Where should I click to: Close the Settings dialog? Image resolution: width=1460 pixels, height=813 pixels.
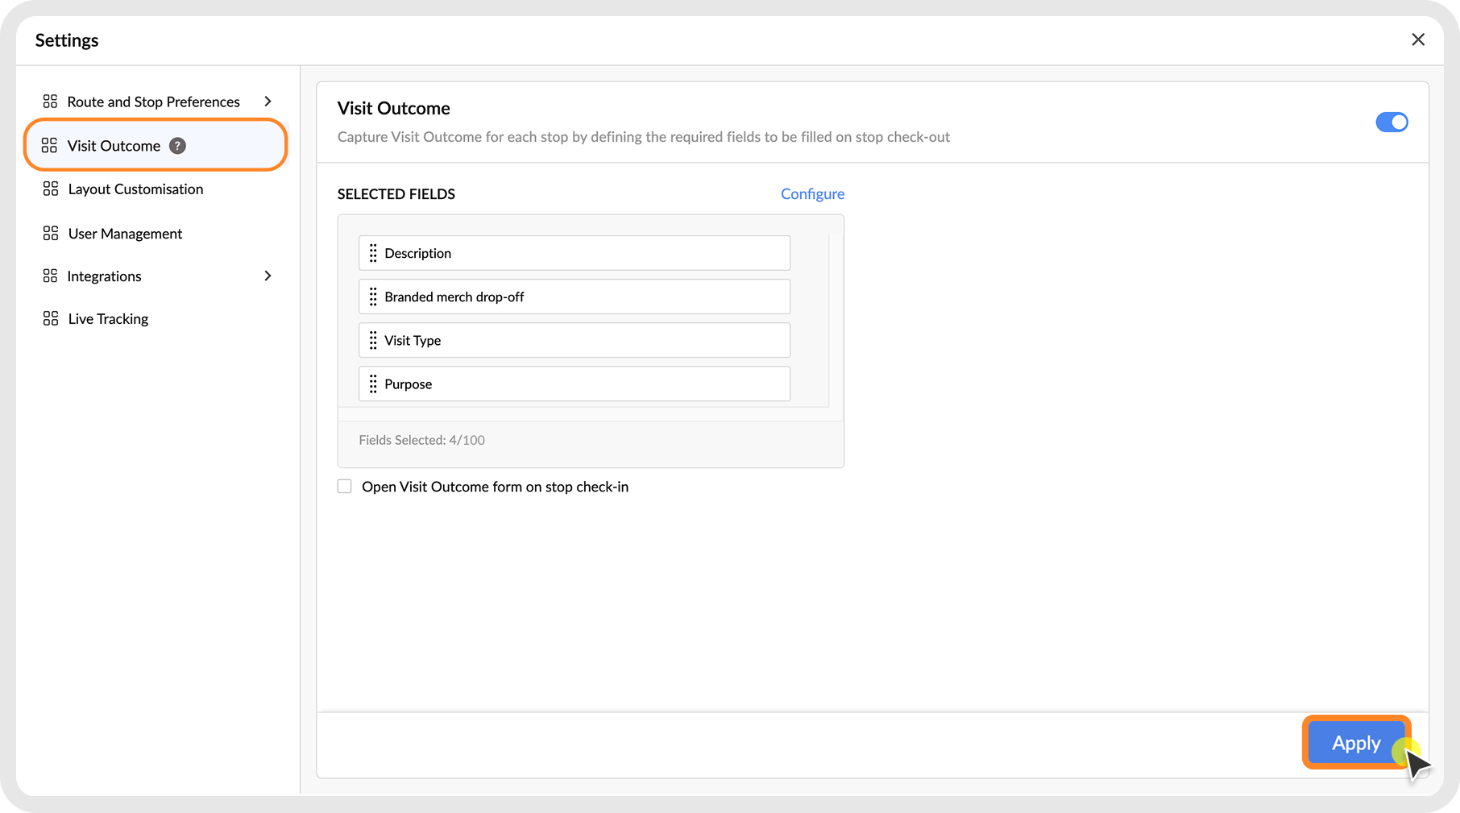pos(1418,39)
